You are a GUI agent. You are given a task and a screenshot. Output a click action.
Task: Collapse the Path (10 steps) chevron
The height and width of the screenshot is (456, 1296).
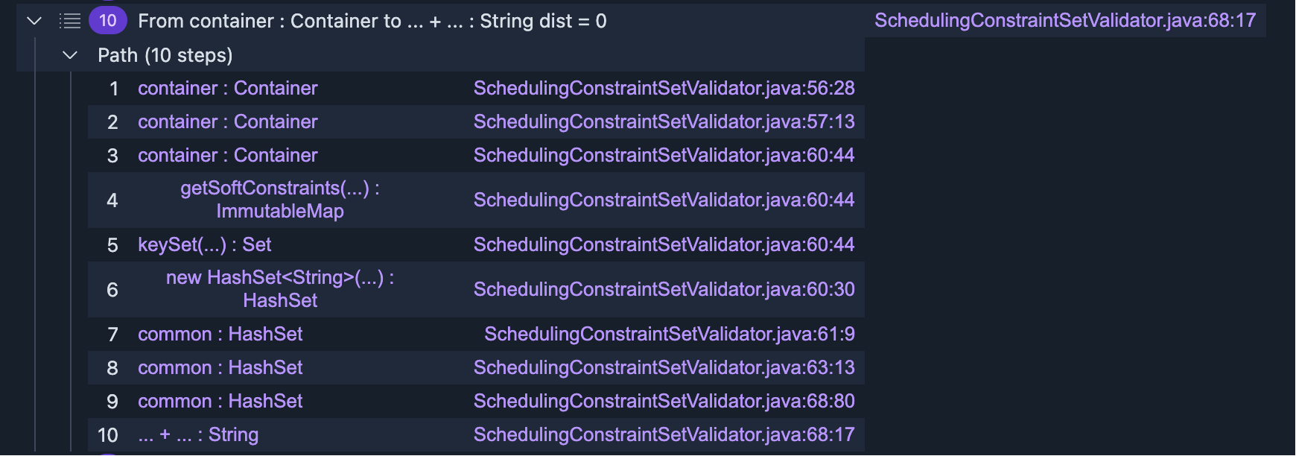coord(70,55)
